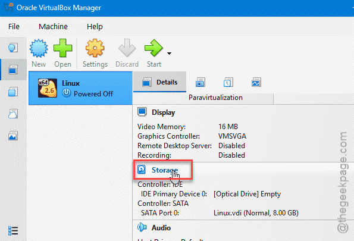Open the Storage section link

point(165,170)
